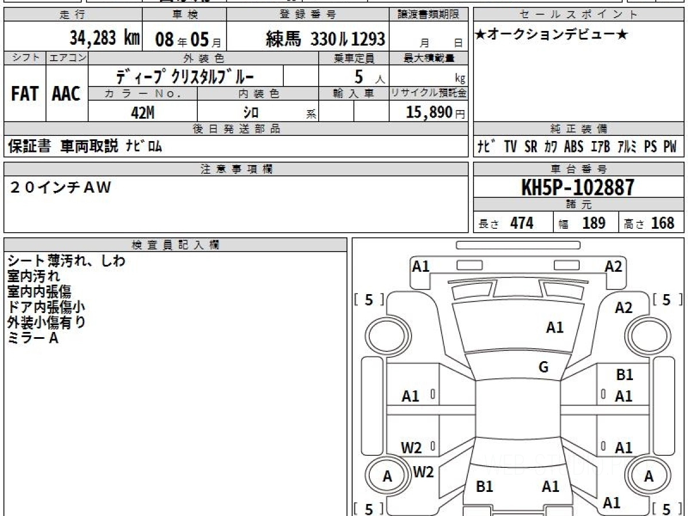Select the アルミ entry in genuine equipment
This screenshot has height=516, width=688.
tap(627, 147)
